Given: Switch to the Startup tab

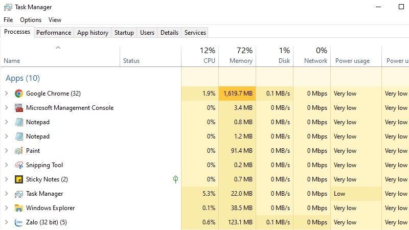Looking at the screenshot, I should (x=124, y=33).
